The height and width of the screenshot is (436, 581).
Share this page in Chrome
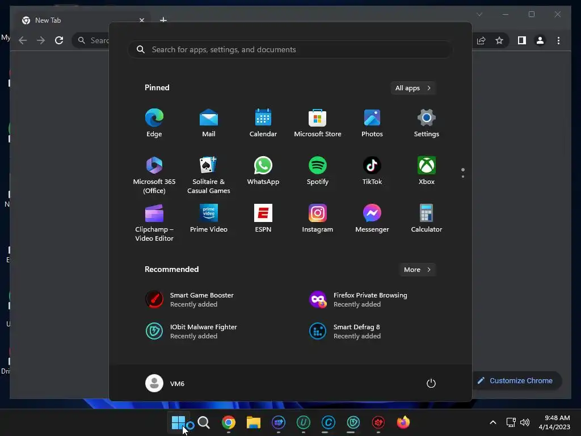(481, 40)
